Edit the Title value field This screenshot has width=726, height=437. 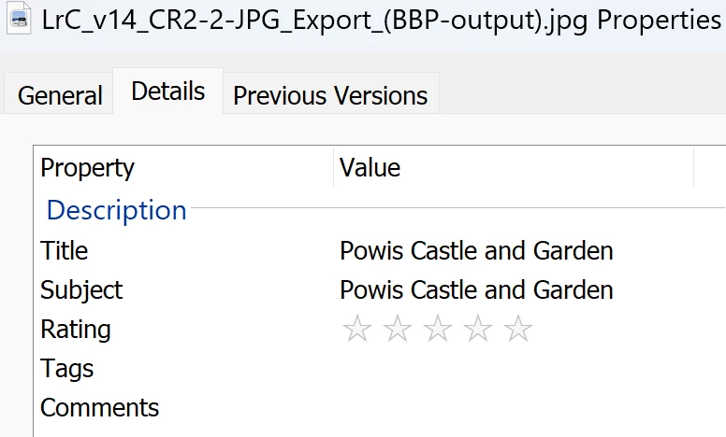click(x=476, y=251)
